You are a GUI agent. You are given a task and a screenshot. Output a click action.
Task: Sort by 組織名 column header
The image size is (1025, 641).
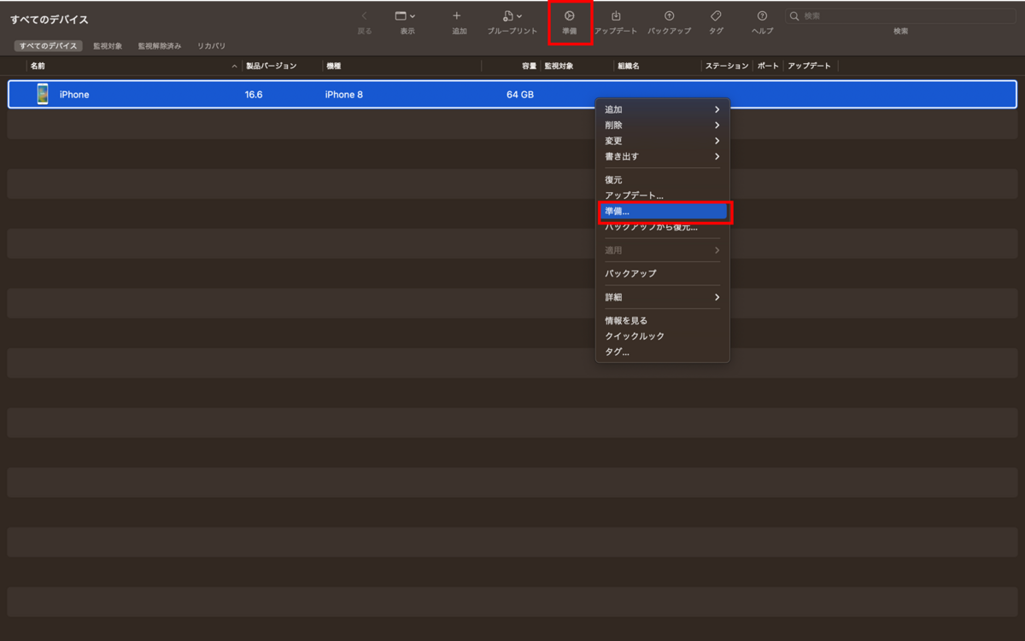click(628, 66)
